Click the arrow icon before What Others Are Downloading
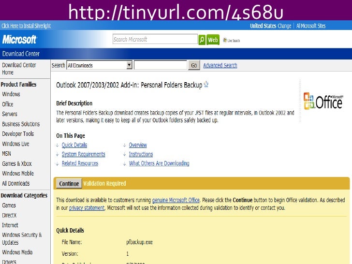This screenshot has height=264, width=352. (x=125, y=163)
